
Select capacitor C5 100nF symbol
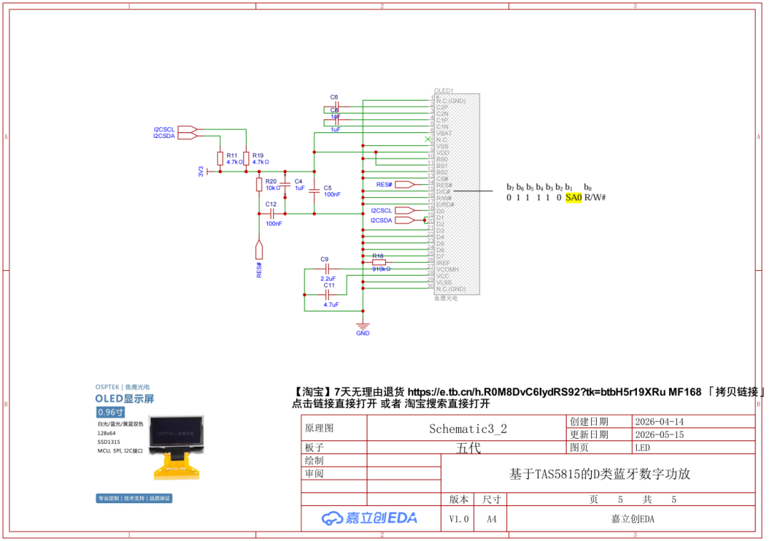314,191
